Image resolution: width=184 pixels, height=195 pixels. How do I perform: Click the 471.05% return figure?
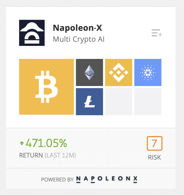coord(46,143)
